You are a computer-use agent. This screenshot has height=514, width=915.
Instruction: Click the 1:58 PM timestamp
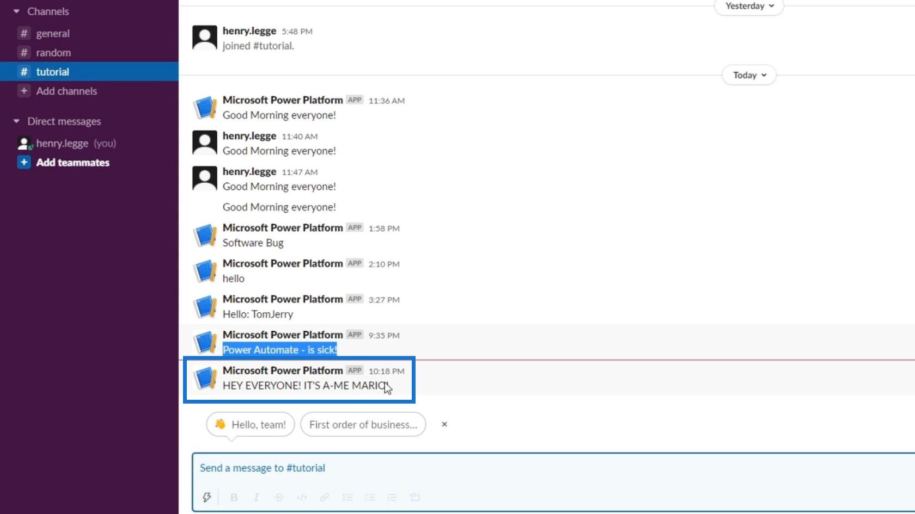point(384,228)
